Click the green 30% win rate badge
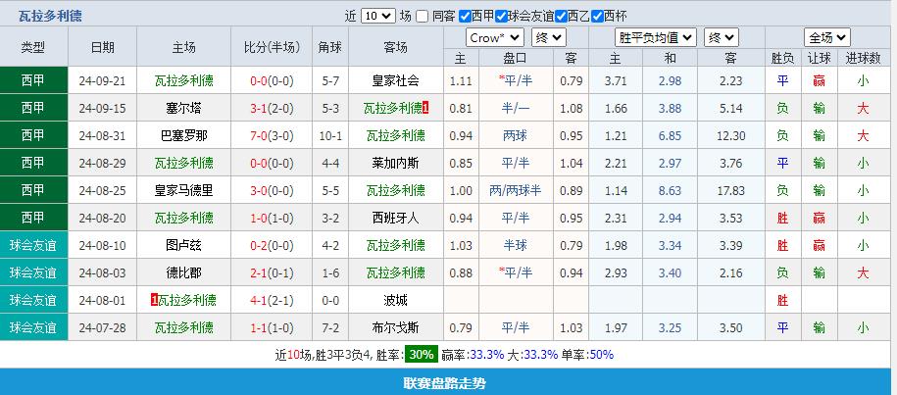 422,354
